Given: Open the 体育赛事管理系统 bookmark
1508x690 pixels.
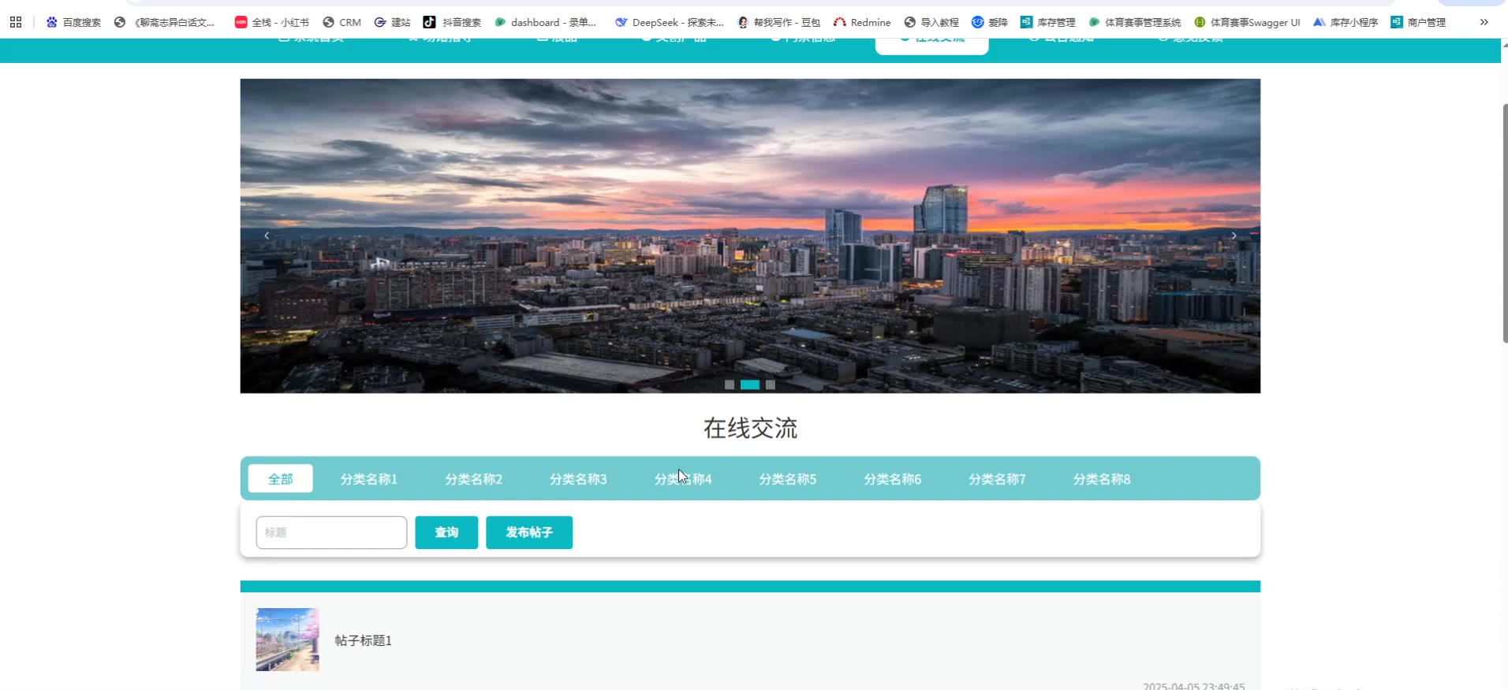Looking at the screenshot, I should coord(1135,22).
